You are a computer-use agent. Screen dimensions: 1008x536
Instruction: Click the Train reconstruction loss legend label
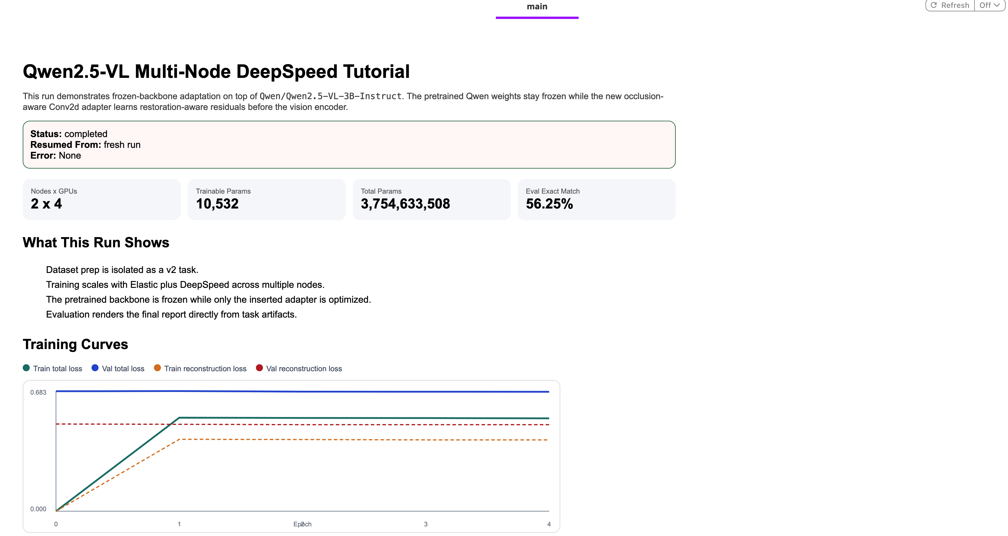tap(205, 368)
